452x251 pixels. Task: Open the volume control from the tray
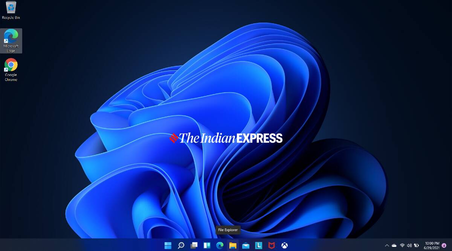pos(409,245)
